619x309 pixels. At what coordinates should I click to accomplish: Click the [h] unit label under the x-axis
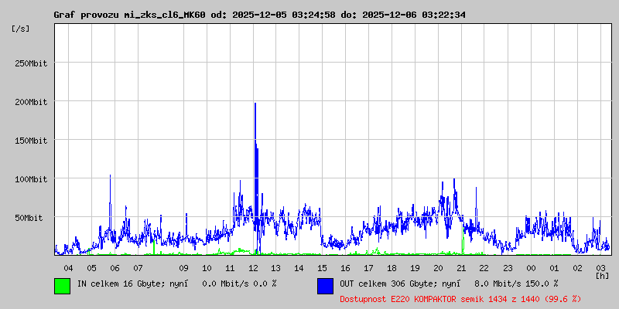602,275
